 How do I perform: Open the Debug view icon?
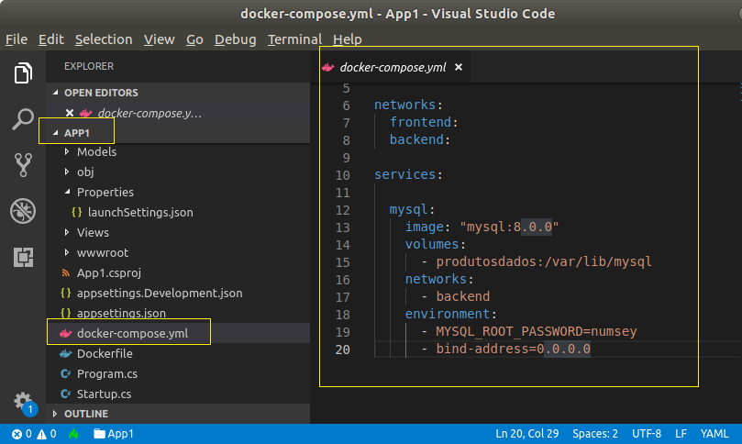pyautogui.click(x=23, y=211)
